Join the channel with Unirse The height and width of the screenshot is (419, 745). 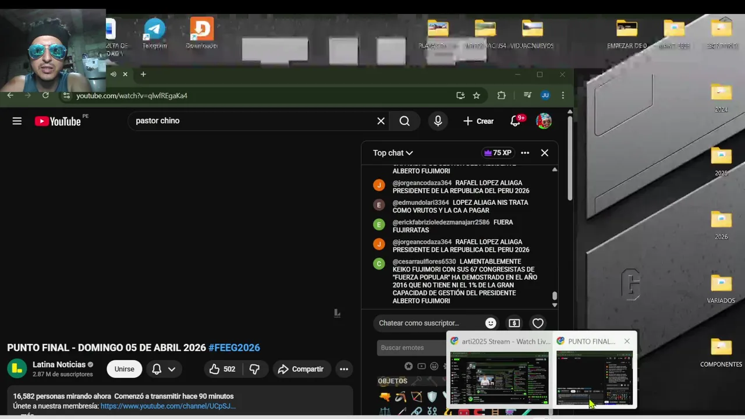[124, 369]
